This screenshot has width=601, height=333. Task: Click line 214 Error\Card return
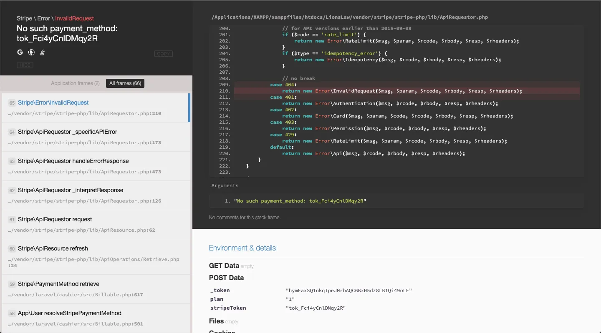(x=398, y=116)
